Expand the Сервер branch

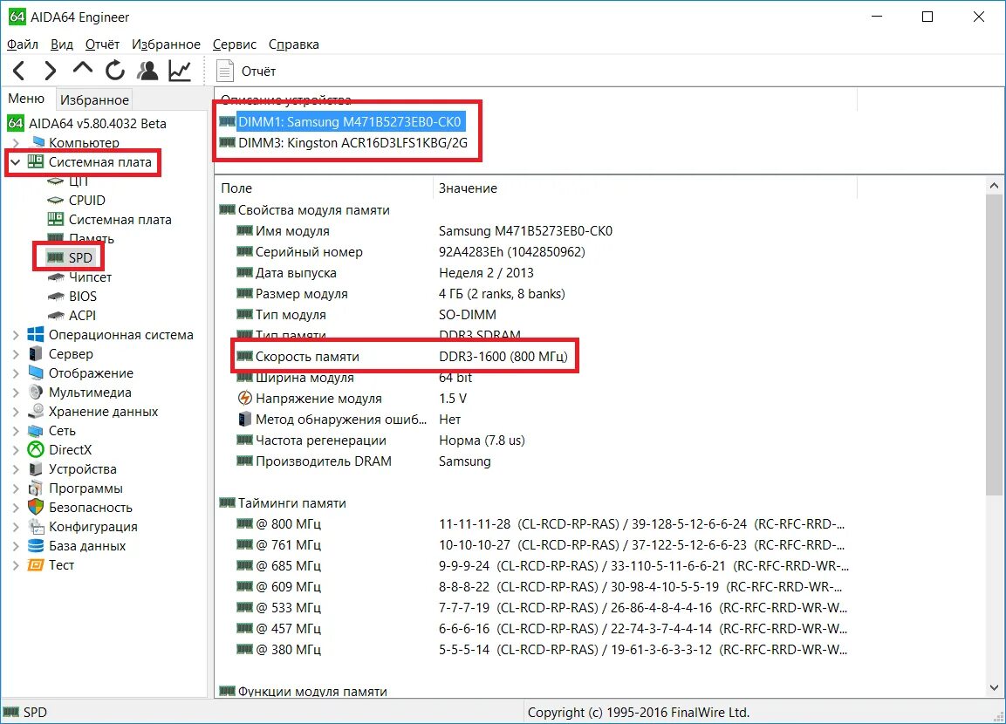(16, 354)
